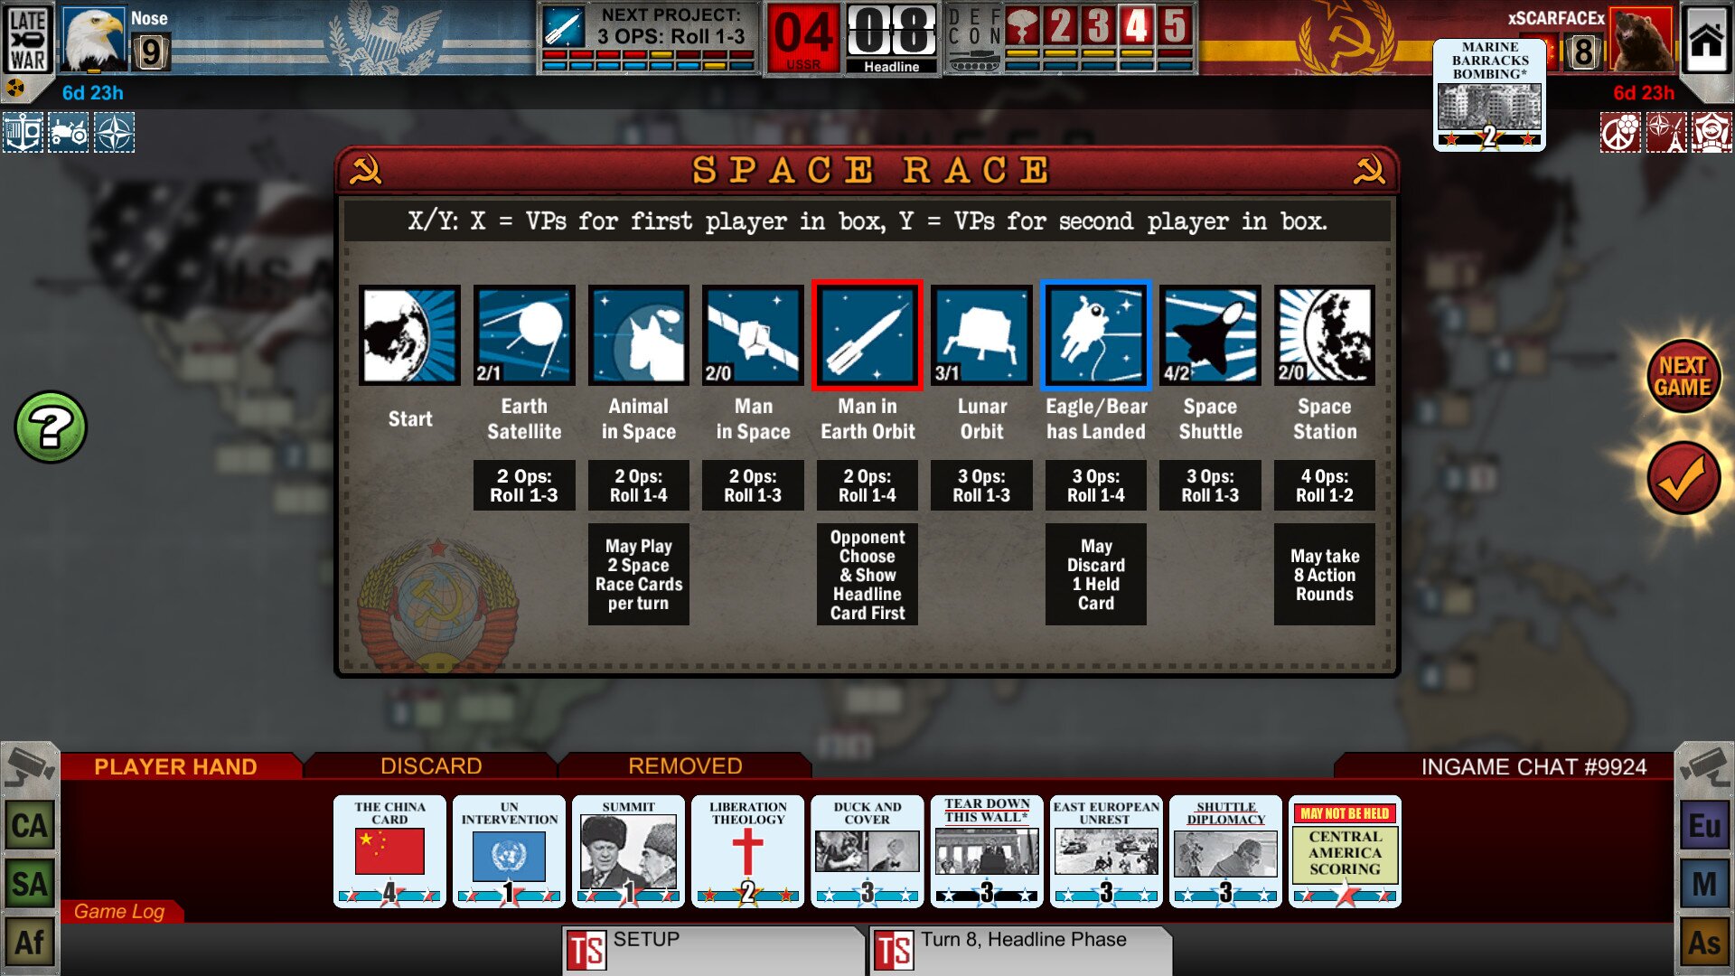This screenshot has height=976, width=1735.
Task: Click the Man in Earth Orbit icon
Action: coord(867,336)
